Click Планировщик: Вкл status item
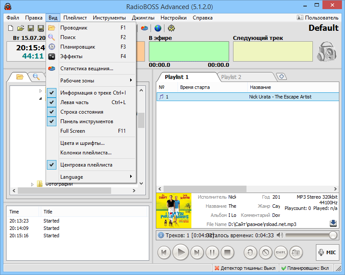Image resolution: width=345 pixels, height=275 pixels. (x=306, y=268)
